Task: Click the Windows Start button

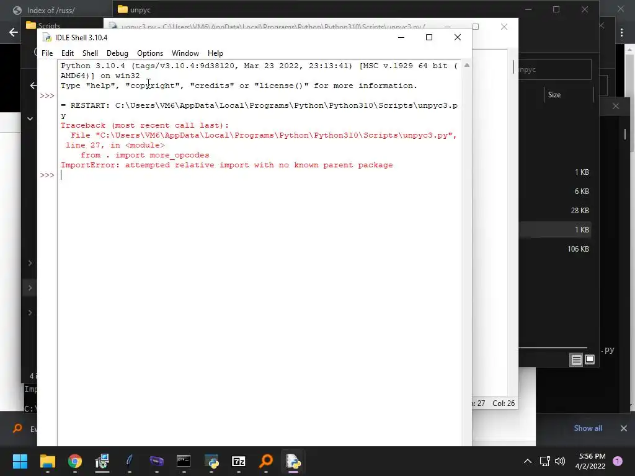Action: click(20, 461)
